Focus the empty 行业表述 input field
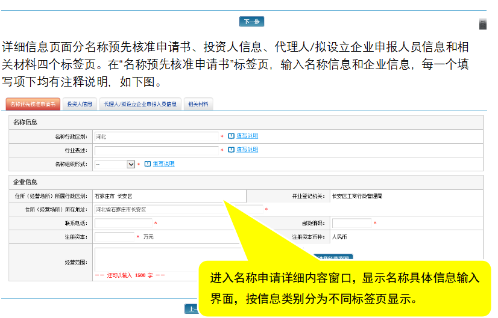498x318 pixels. [x=156, y=150]
